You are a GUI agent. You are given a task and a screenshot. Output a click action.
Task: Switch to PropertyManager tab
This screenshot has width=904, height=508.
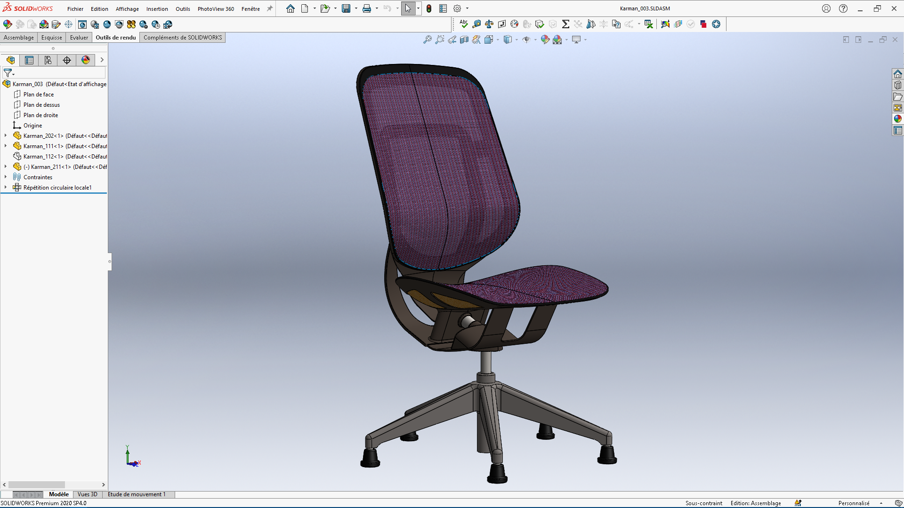(x=29, y=60)
